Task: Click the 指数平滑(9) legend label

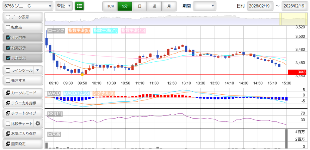Action: coord(79,31)
